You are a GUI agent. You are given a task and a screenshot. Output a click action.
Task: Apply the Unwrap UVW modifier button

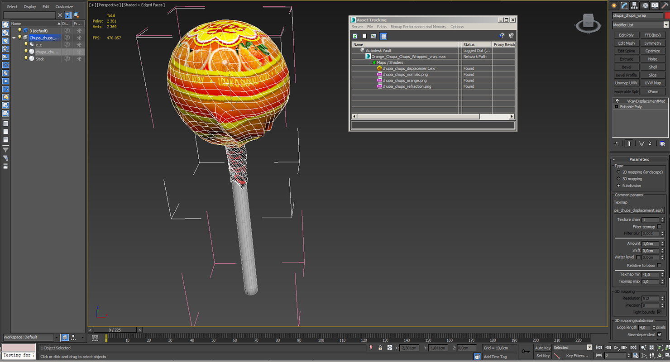(626, 83)
